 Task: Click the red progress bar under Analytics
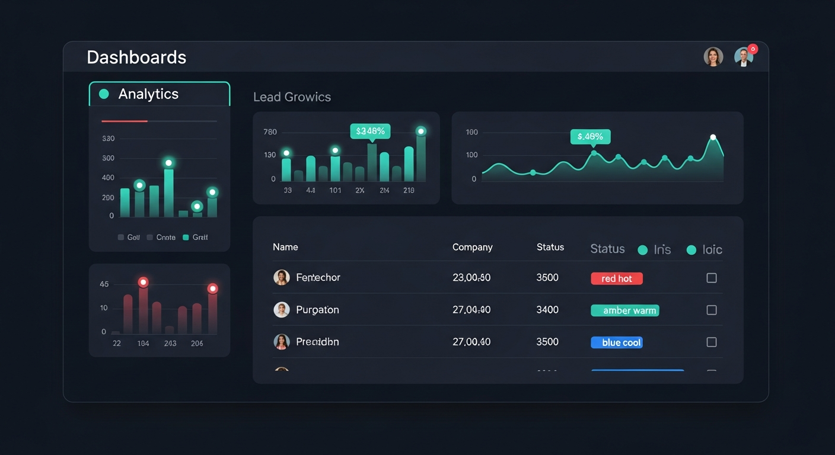[x=125, y=121]
